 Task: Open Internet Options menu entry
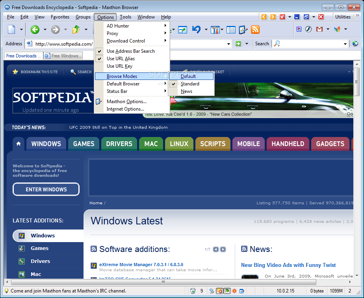[132, 109]
